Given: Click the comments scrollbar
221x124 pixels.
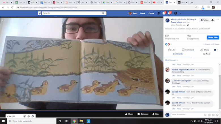Looking at the screenshot, I should pos(220,92).
